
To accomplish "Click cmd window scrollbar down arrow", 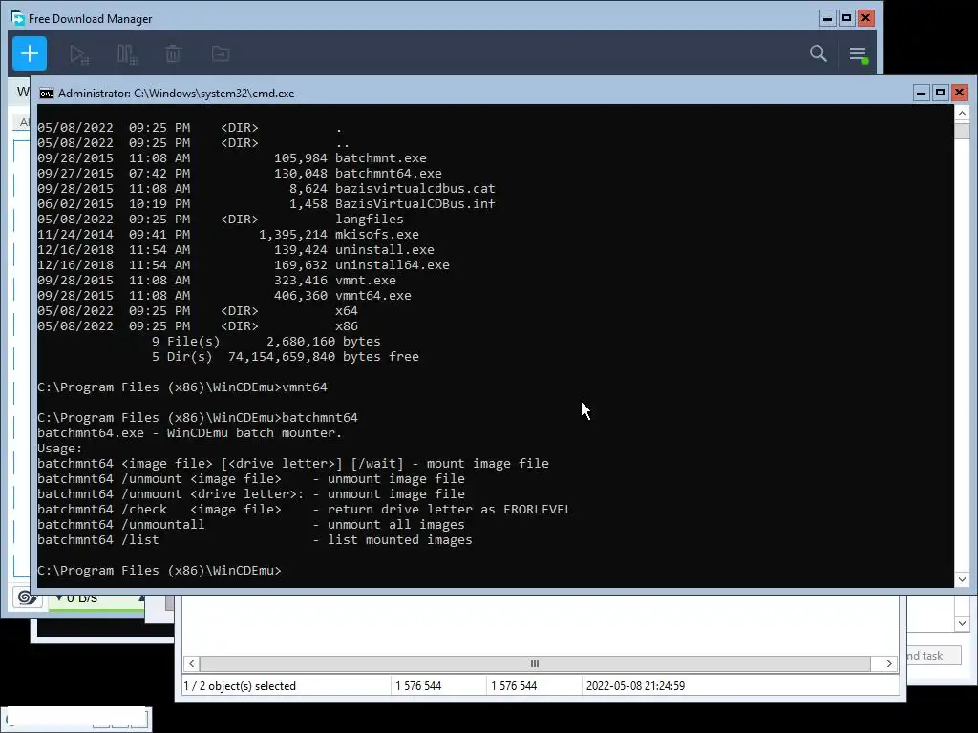I will [x=962, y=579].
